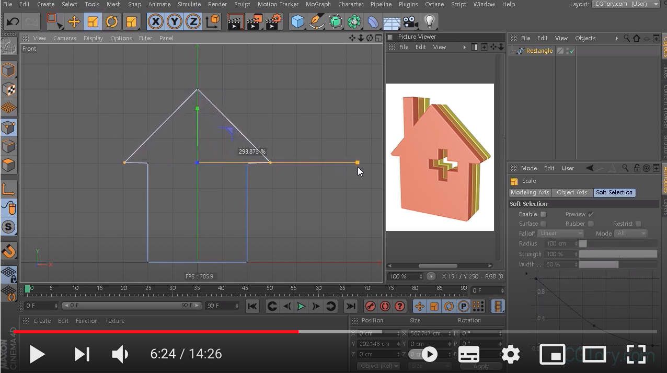This screenshot has width=667, height=373.
Task: Toggle the X axis lock
Action: click(155, 22)
